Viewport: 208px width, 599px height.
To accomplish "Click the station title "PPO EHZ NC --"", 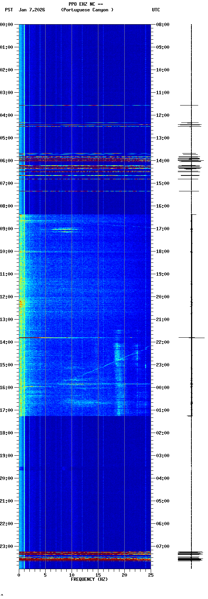I will 86,4.
